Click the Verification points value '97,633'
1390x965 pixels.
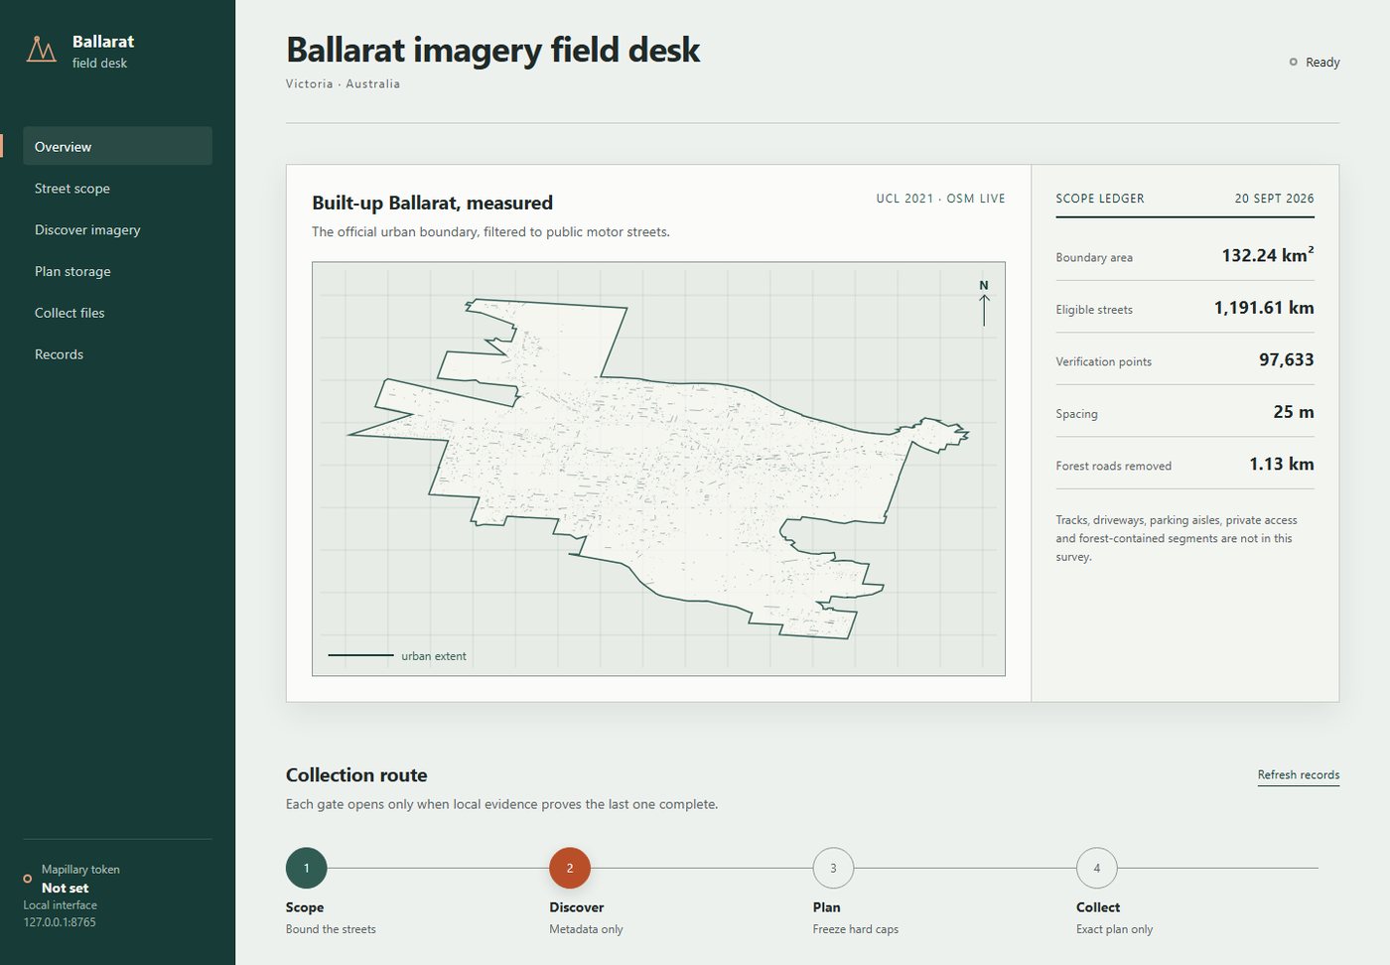tap(1287, 359)
